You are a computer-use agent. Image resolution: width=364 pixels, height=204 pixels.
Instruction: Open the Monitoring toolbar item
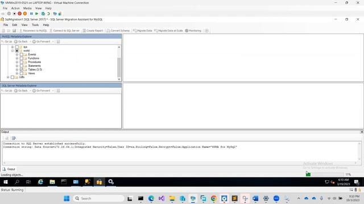pyautogui.click(x=193, y=31)
